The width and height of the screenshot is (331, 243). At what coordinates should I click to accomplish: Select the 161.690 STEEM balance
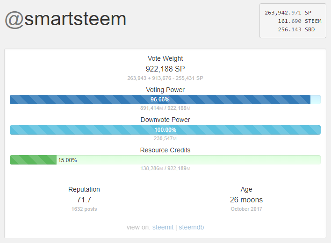[300, 21]
